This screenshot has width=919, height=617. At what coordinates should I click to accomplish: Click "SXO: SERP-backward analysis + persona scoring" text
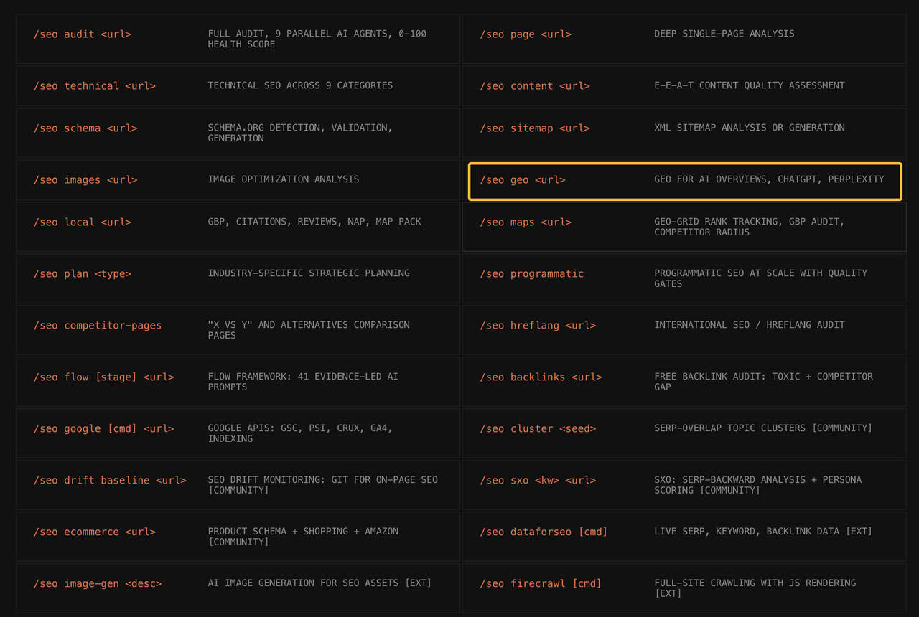(758, 485)
